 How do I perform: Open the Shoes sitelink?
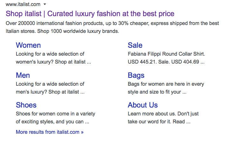click(26, 105)
